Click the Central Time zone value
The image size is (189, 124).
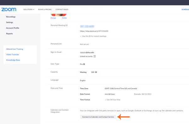(x=121, y=88)
